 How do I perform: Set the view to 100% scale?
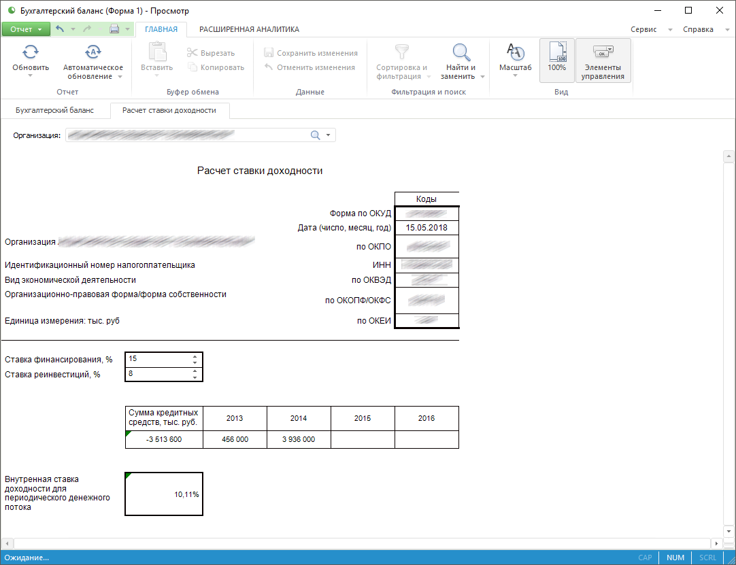(x=556, y=60)
